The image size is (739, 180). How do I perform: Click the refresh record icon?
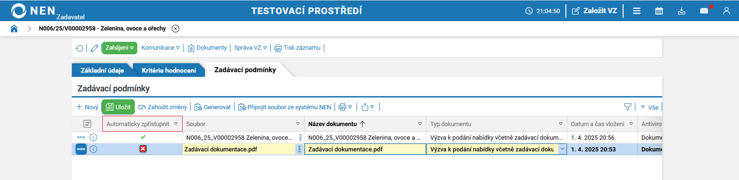click(80, 48)
